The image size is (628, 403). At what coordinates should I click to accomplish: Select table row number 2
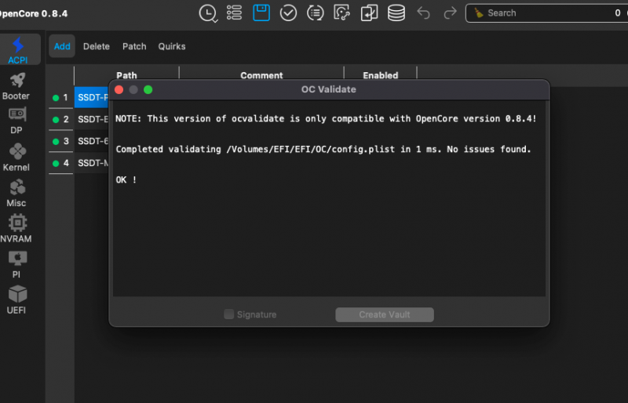61,119
